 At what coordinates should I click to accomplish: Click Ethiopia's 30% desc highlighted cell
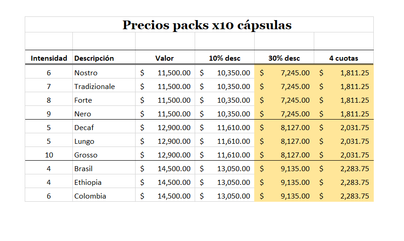click(x=284, y=182)
